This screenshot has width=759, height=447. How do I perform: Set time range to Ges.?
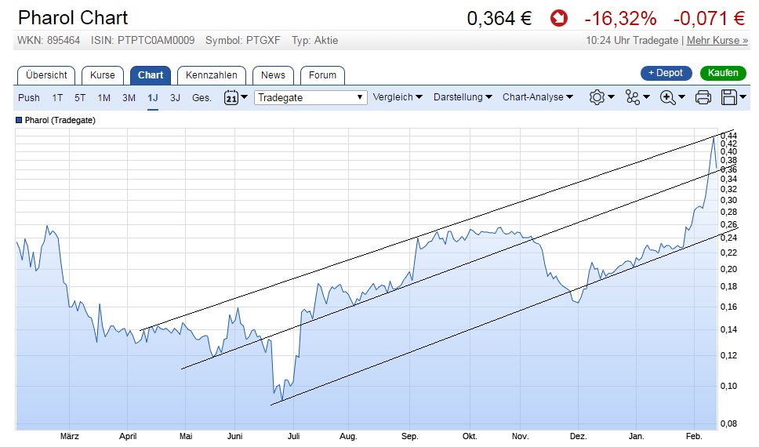point(202,98)
